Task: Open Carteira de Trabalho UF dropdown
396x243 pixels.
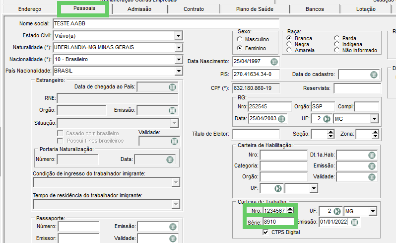Action: (373, 211)
